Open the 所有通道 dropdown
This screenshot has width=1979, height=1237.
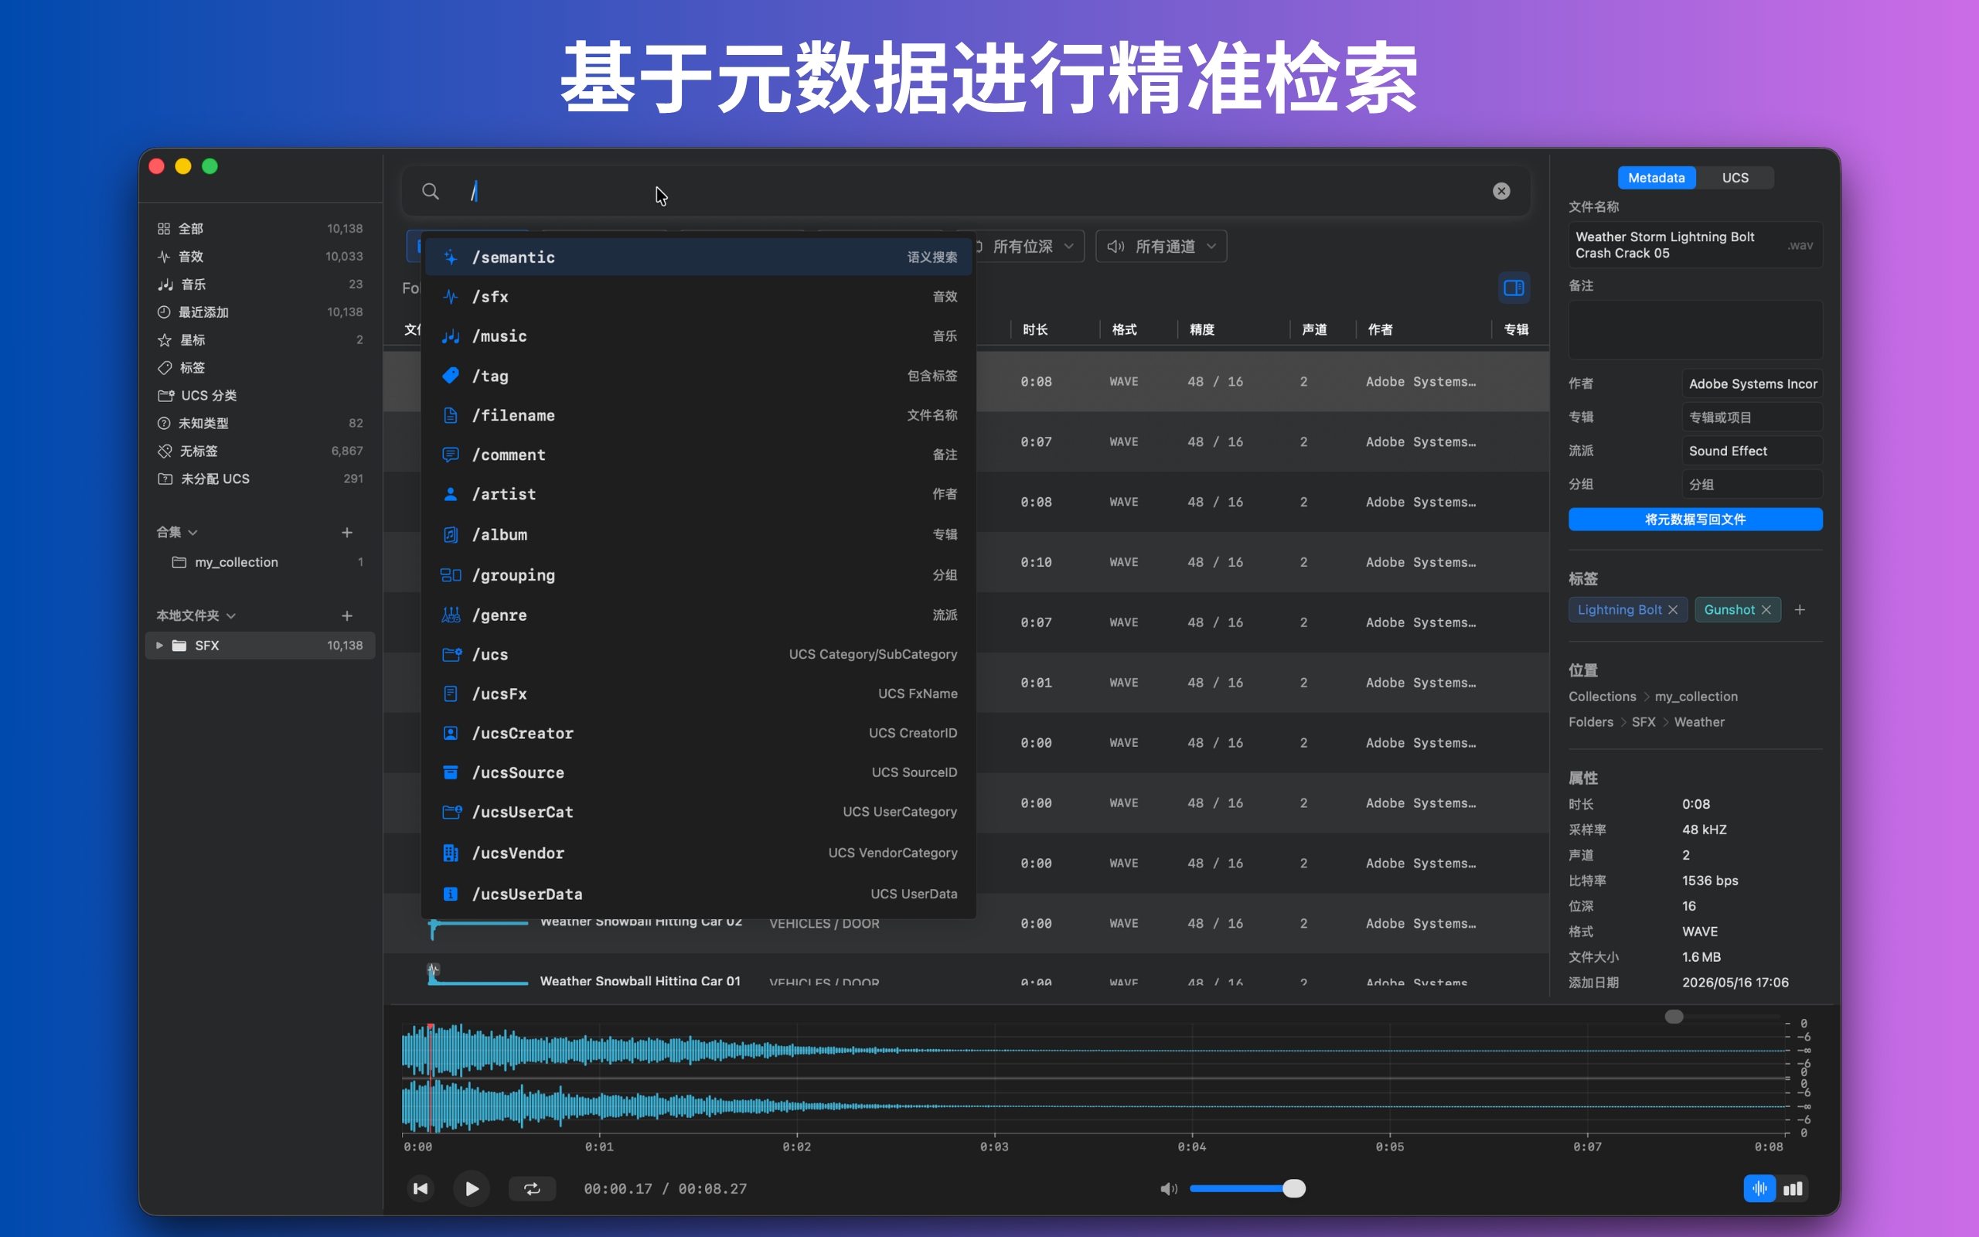click(1161, 247)
